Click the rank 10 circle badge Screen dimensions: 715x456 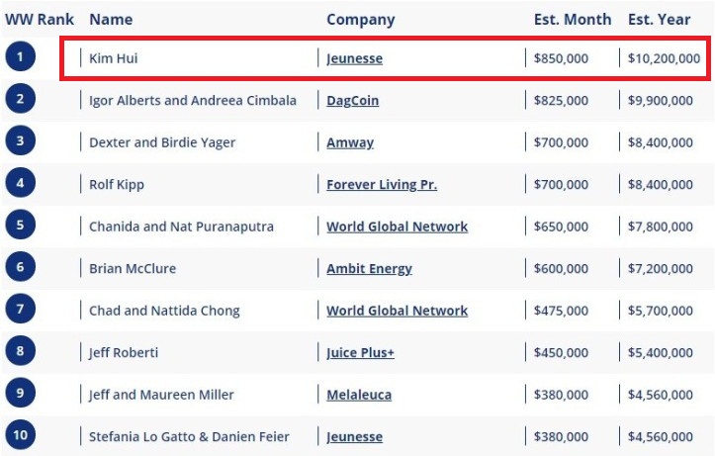click(x=20, y=435)
